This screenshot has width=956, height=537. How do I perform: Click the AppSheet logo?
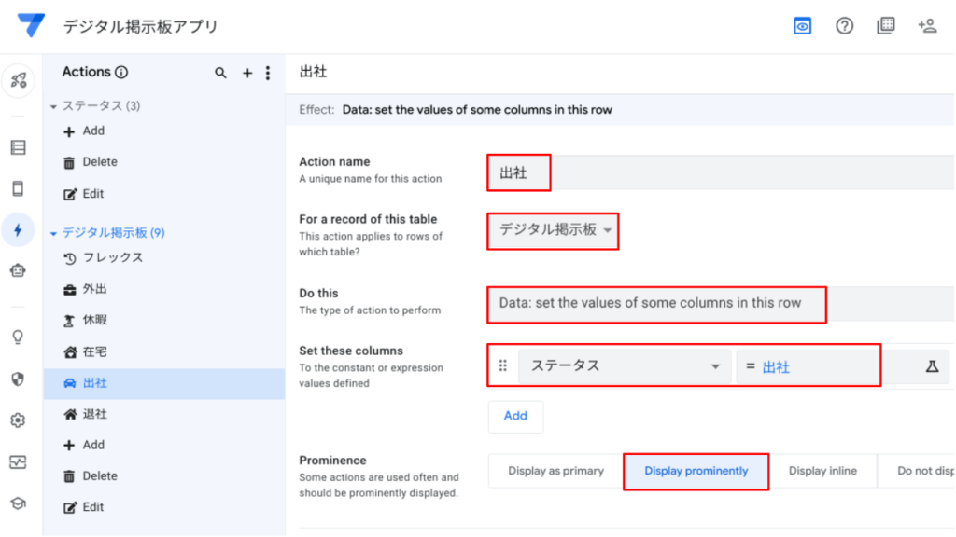[31, 25]
